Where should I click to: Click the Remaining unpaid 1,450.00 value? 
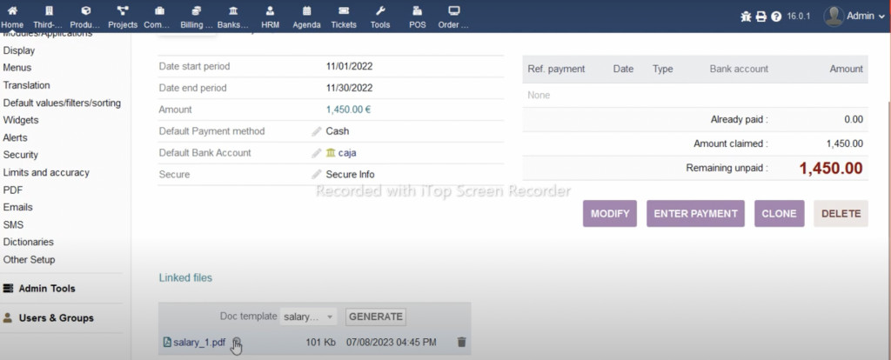pos(831,168)
